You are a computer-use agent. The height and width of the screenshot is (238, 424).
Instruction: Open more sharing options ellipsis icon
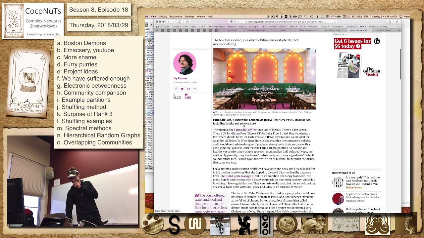pos(194,89)
